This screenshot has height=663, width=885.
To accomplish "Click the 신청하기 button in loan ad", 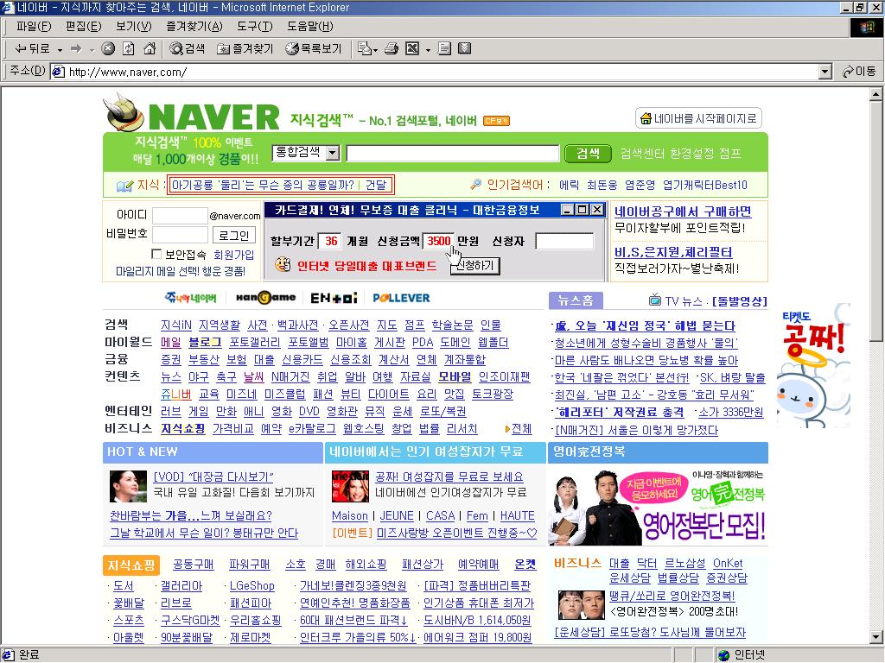I will pyautogui.click(x=475, y=265).
